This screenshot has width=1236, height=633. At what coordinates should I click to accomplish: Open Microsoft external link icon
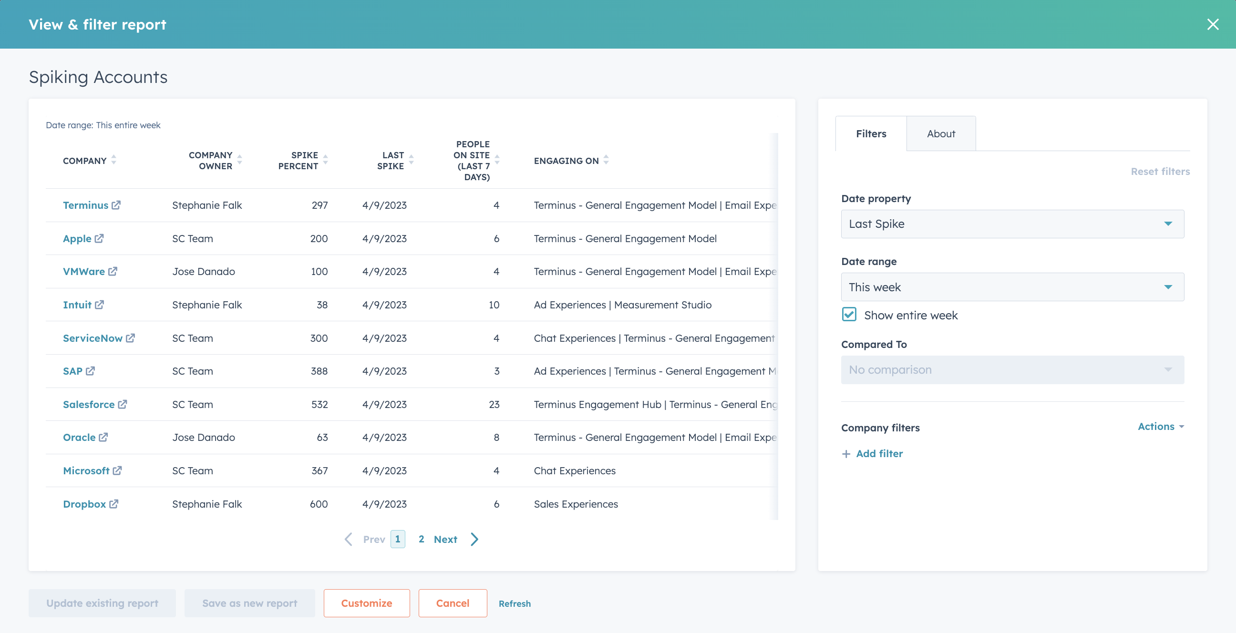[118, 471]
